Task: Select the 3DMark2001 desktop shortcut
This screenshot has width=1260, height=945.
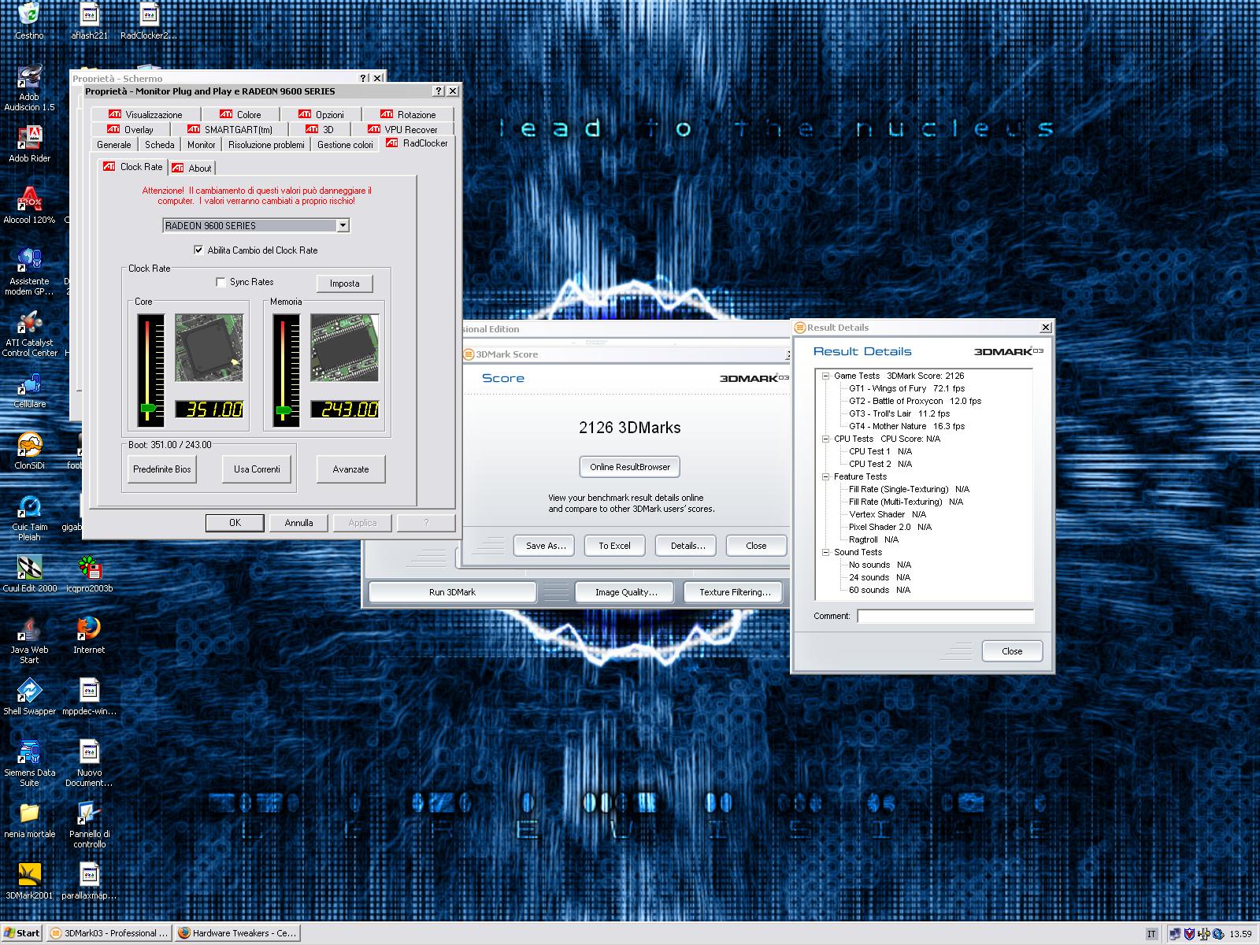Action: click(x=29, y=875)
